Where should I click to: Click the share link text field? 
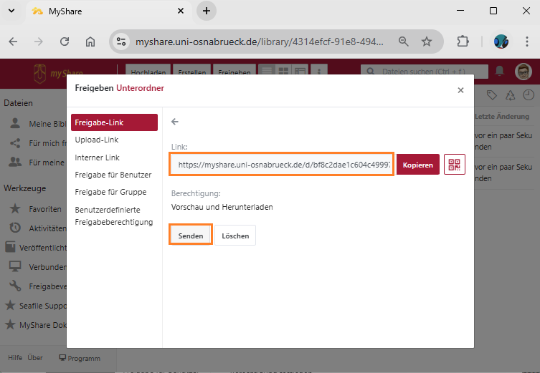[282, 165]
